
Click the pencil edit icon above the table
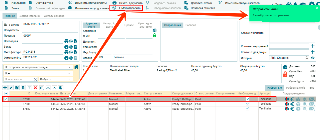(x=11, y=88)
